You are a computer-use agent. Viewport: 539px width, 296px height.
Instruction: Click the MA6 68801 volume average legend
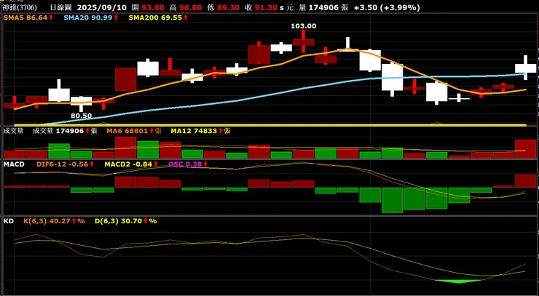point(127,131)
